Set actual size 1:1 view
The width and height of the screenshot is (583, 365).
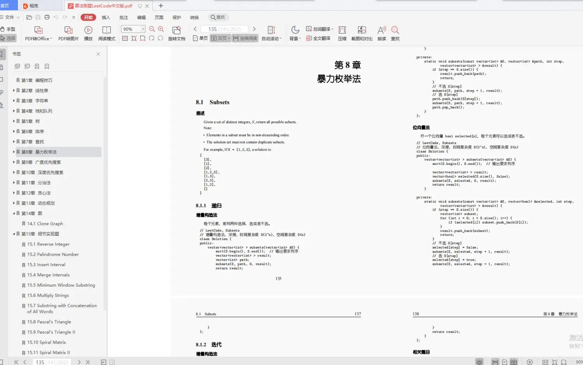125,38
